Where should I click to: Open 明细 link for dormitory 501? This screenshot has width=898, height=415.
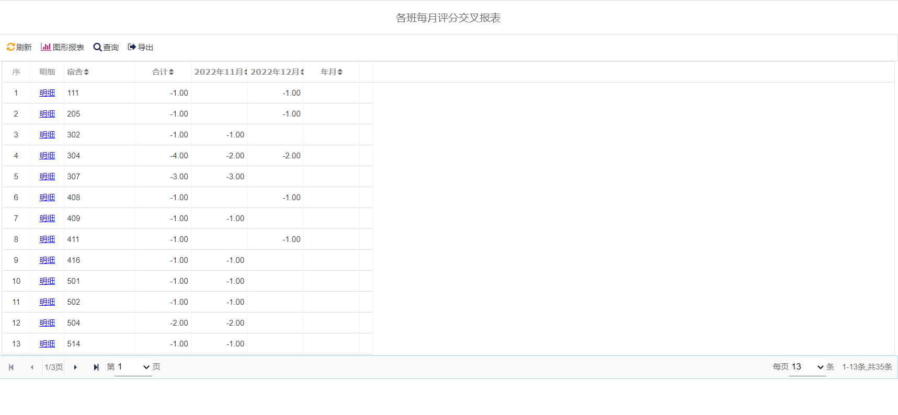(x=47, y=281)
